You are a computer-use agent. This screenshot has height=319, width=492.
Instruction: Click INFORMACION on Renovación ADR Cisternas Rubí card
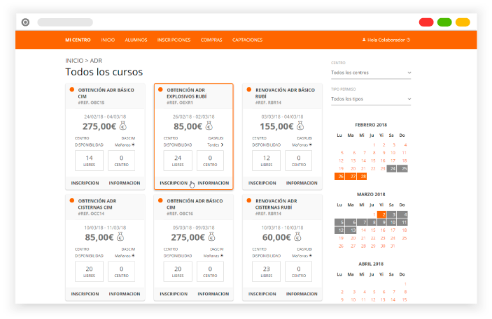[x=302, y=294]
